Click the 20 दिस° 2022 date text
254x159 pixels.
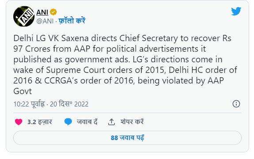click(69, 104)
